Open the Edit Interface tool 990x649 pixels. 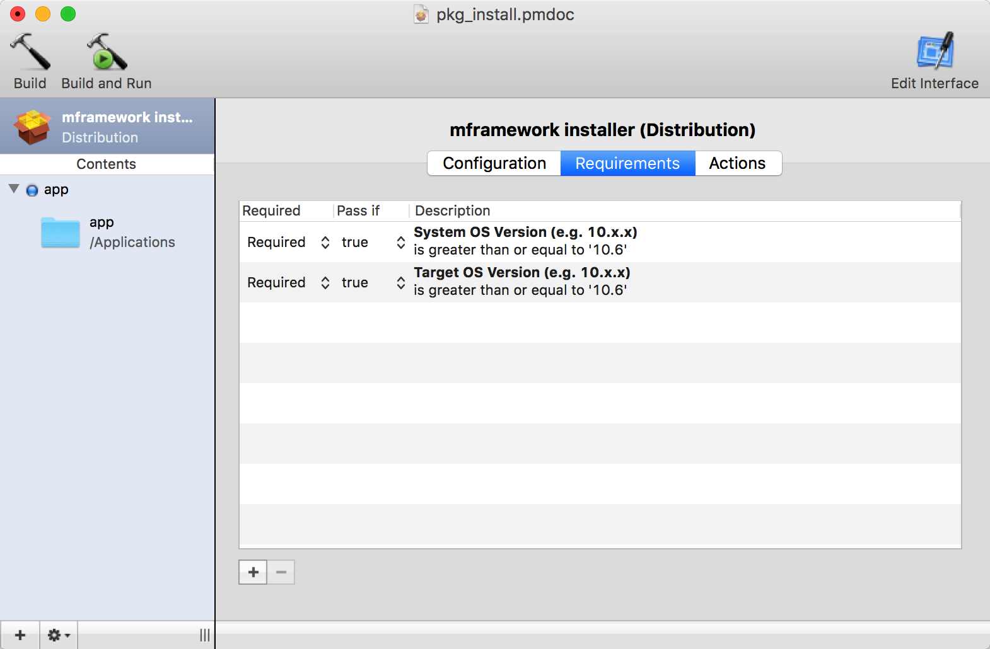935,52
